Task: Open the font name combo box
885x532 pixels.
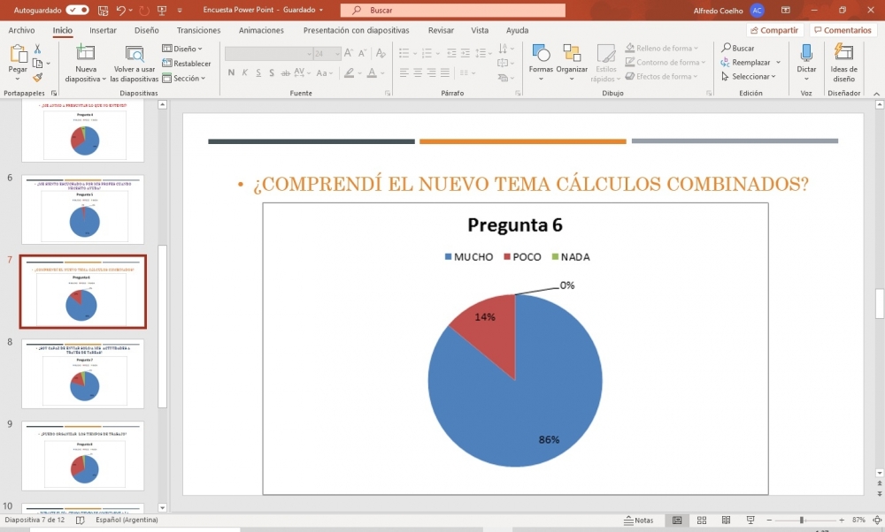Action: coord(269,54)
